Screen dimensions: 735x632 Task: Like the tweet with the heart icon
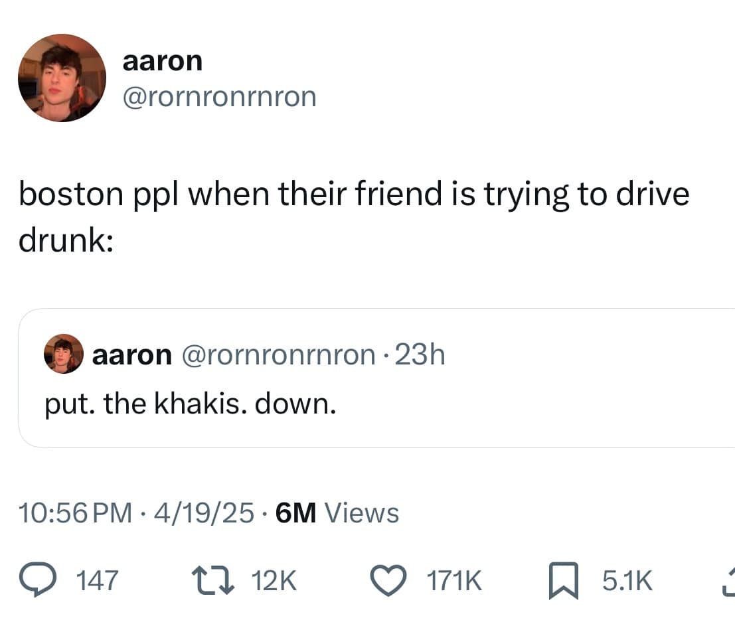tap(388, 580)
